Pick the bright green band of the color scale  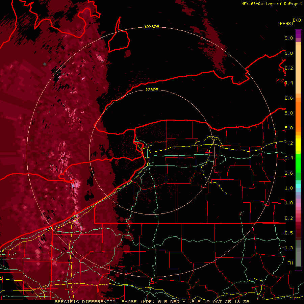(298, 163)
